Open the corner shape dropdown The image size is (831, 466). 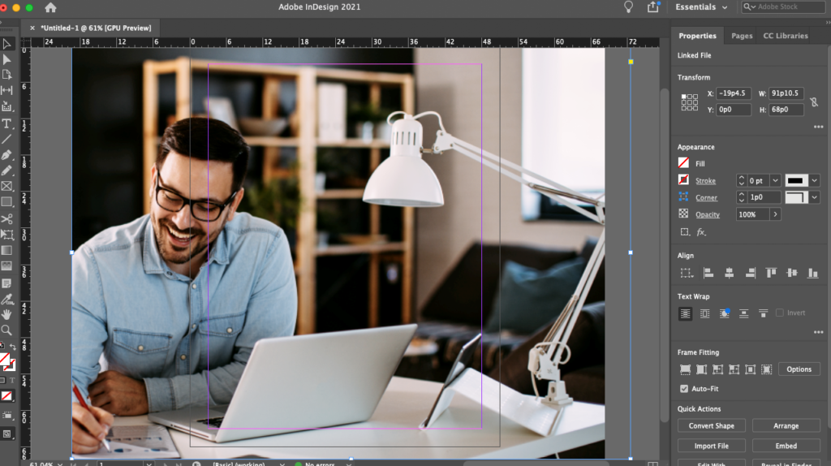(814, 197)
